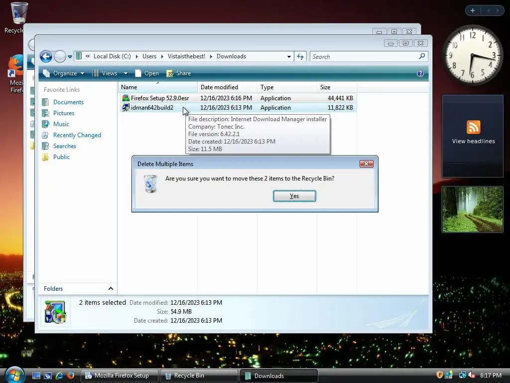Confirm deletion with the Yes button

click(294, 195)
